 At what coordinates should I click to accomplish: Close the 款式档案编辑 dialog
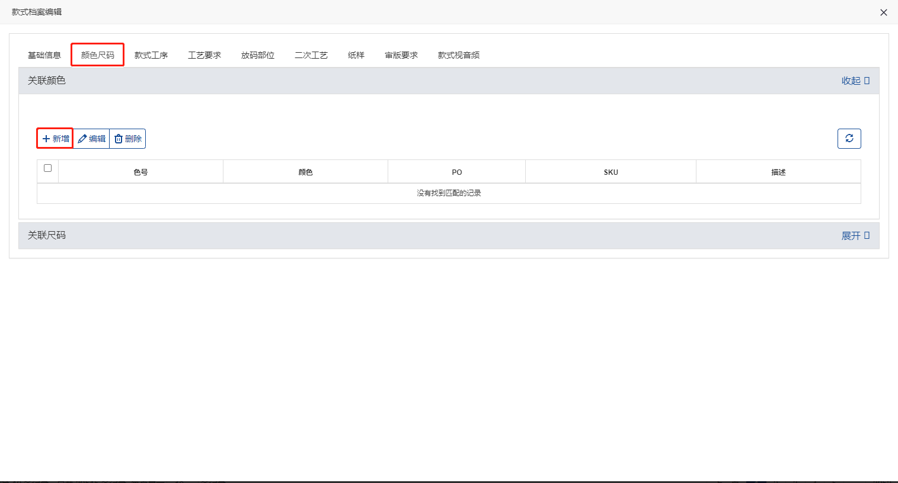tap(883, 12)
